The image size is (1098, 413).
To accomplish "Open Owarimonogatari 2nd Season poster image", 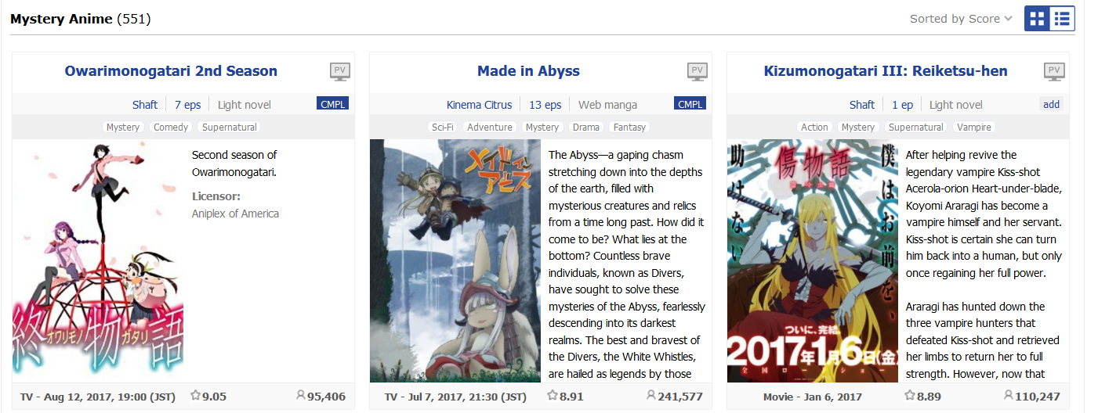I will (98, 260).
